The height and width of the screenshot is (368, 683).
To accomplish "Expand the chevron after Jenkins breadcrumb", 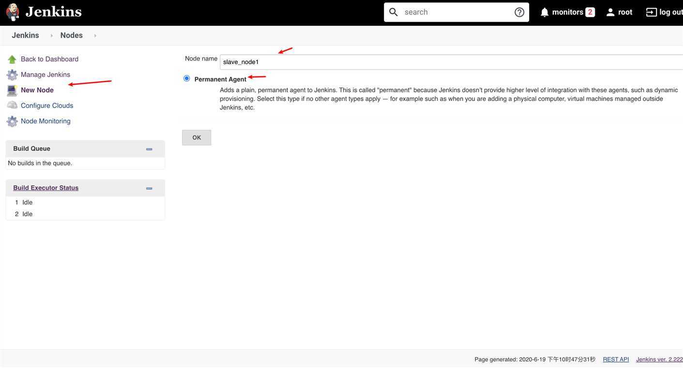I will click(x=51, y=35).
